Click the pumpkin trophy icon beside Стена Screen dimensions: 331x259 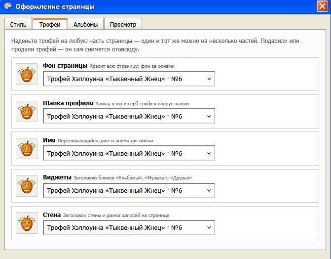coord(27,223)
